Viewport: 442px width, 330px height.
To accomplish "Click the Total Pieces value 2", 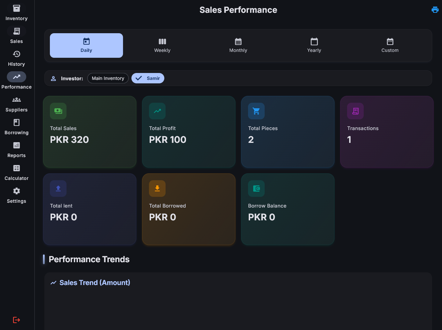I will tap(251, 139).
